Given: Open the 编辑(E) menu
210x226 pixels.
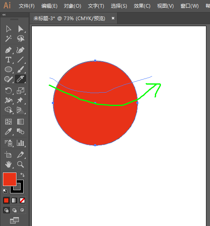Looking at the screenshot, I should point(49,6).
